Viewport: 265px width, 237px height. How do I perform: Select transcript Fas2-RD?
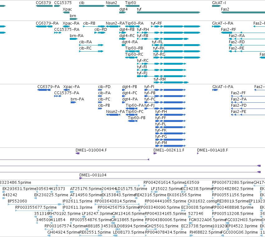[247, 45]
